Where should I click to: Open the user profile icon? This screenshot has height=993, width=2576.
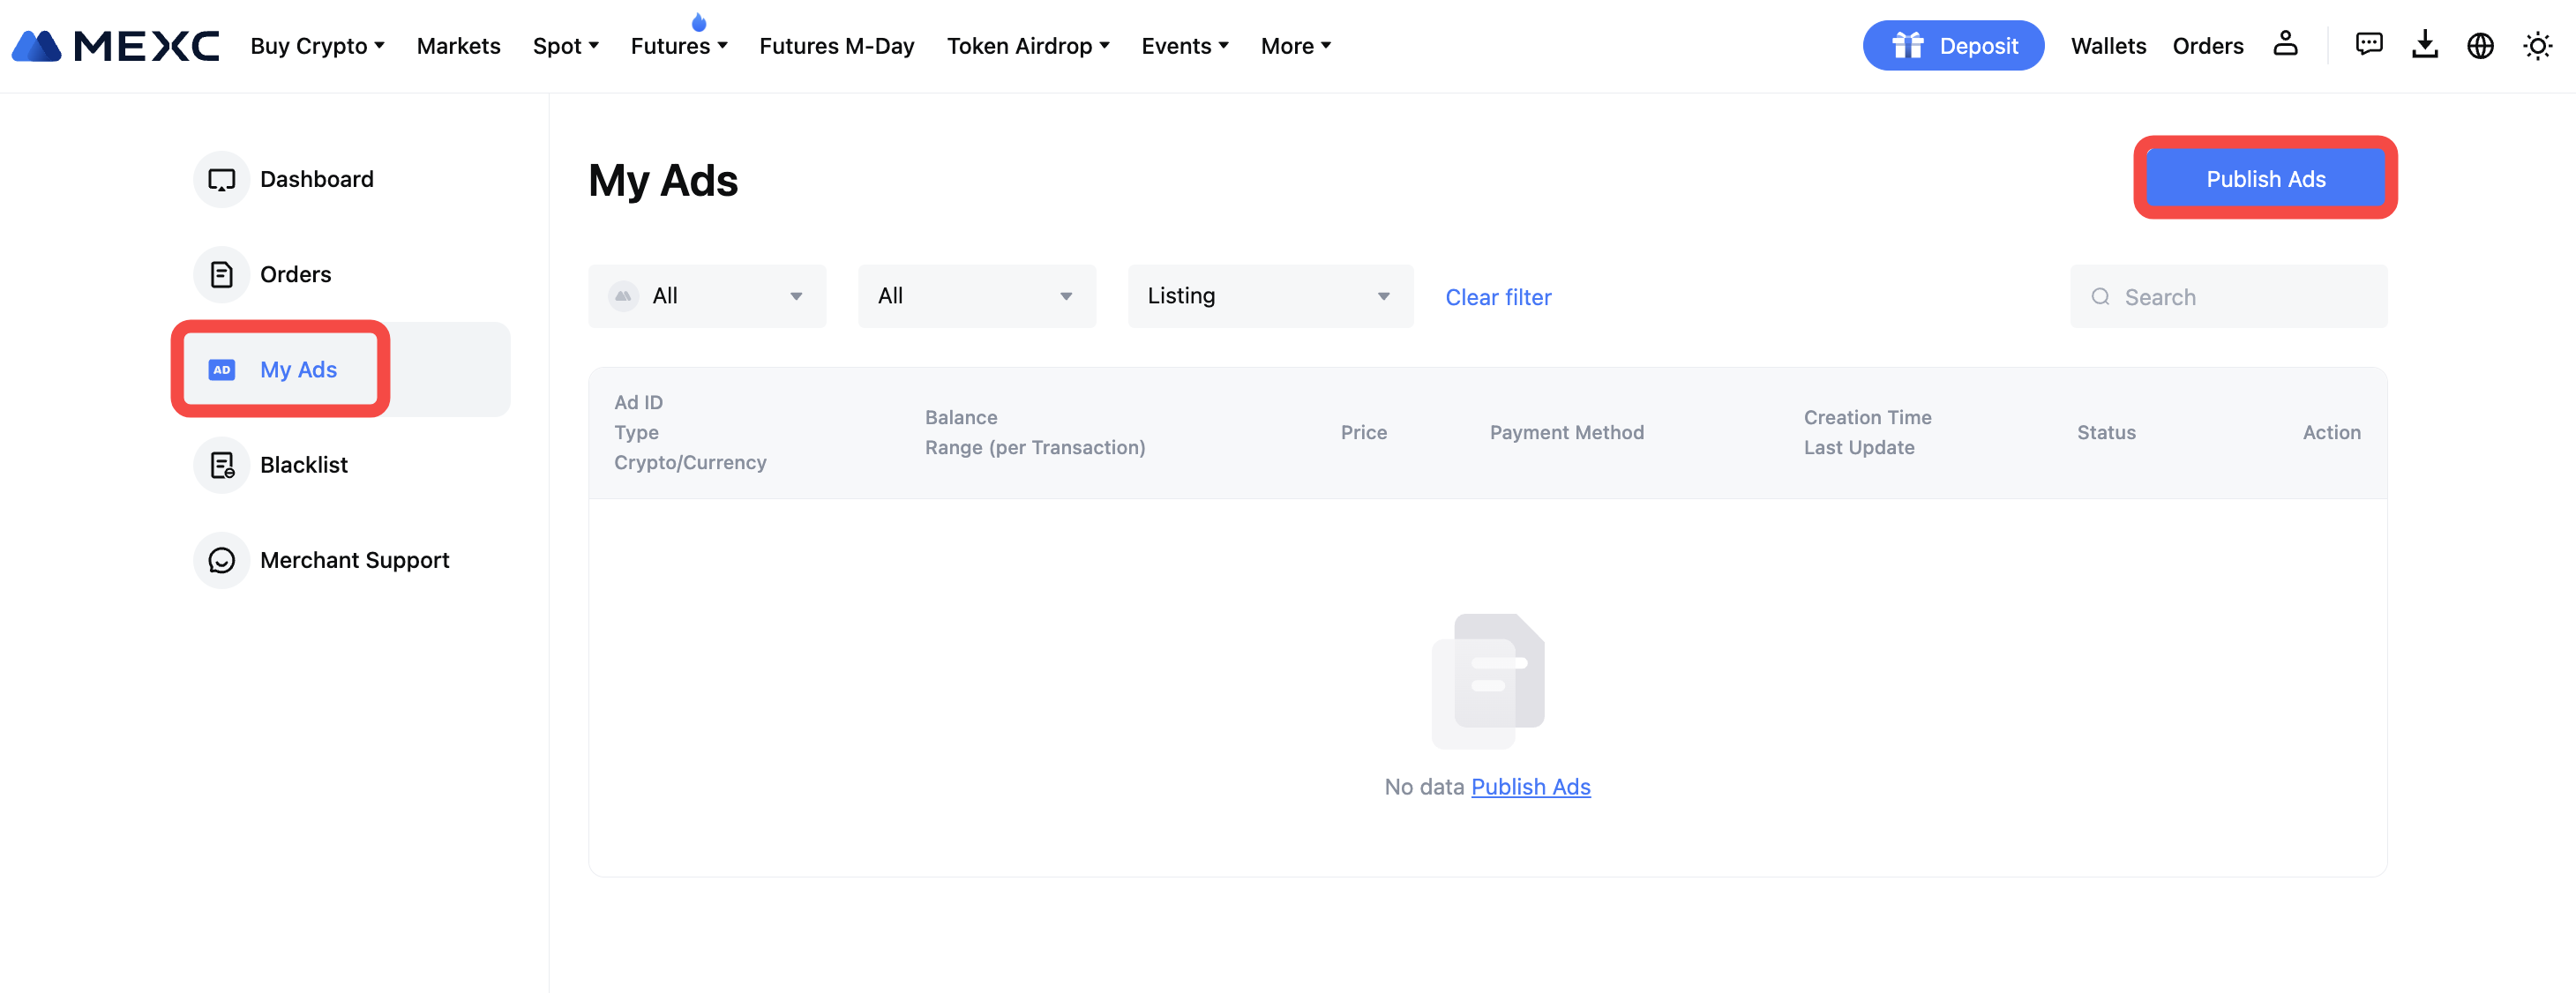(x=2285, y=44)
